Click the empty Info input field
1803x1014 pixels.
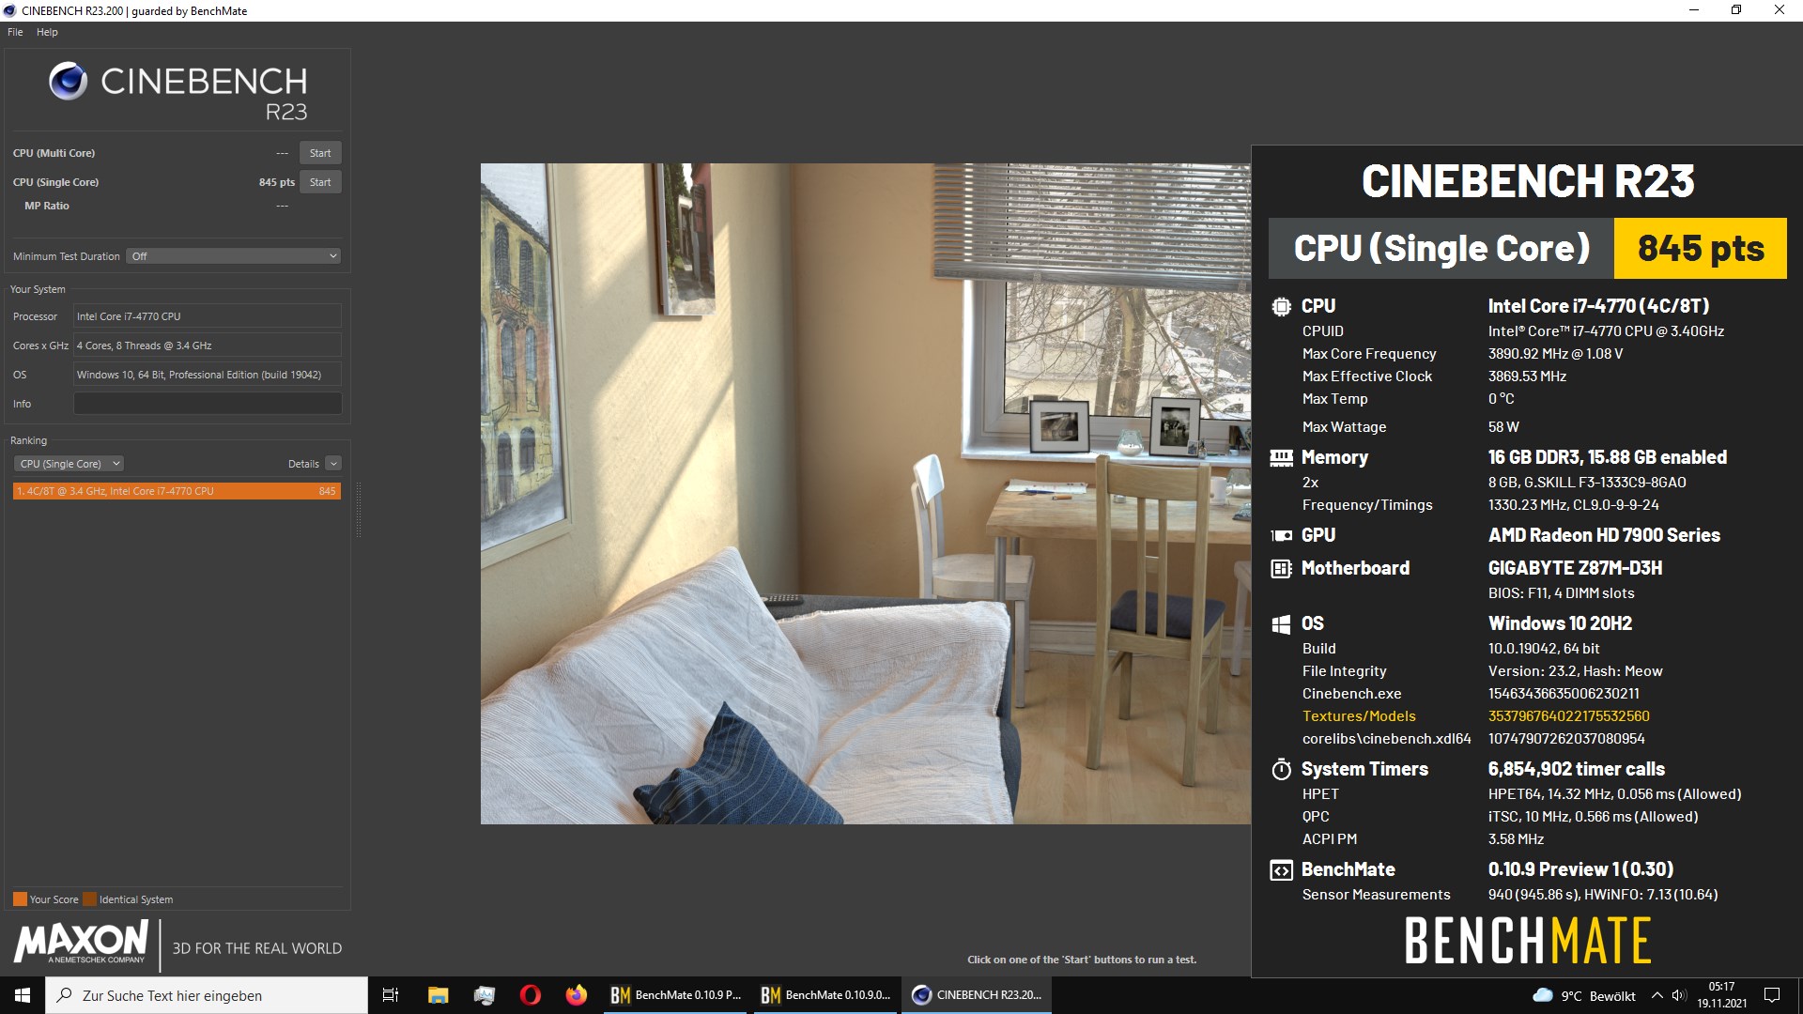coord(208,404)
